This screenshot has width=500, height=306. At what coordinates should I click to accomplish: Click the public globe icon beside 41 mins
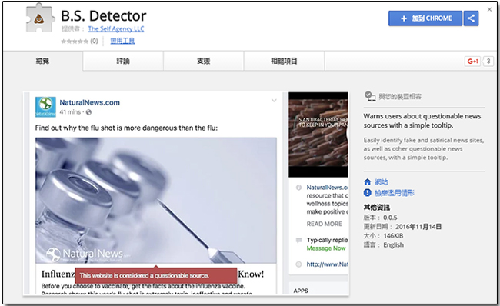88,112
